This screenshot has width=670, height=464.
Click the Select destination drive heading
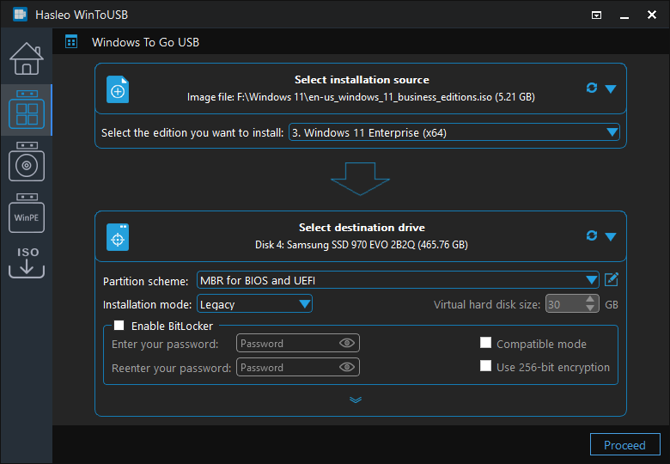362,228
